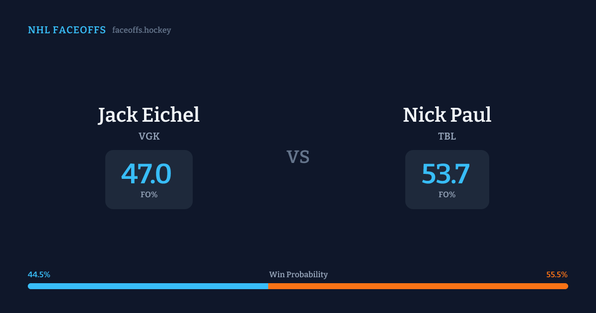Click the NHL FACEOFFS header title
The height and width of the screenshot is (313, 596).
point(67,30)
